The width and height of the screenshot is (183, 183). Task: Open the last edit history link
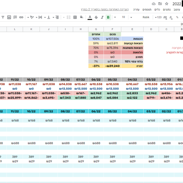point(105,9)
